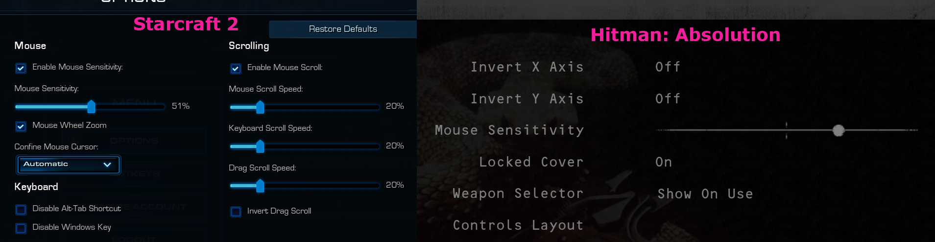The width and height of the screenshot is (935, 242).
Task: Click the Mouse Sensitivity slider handle
Action: (91, 106)
